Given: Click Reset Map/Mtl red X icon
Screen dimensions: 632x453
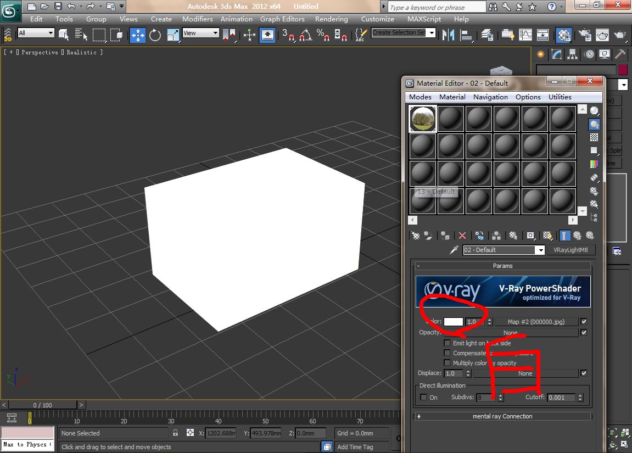Looking at the screenshot, I should click(x=462, y=236).
